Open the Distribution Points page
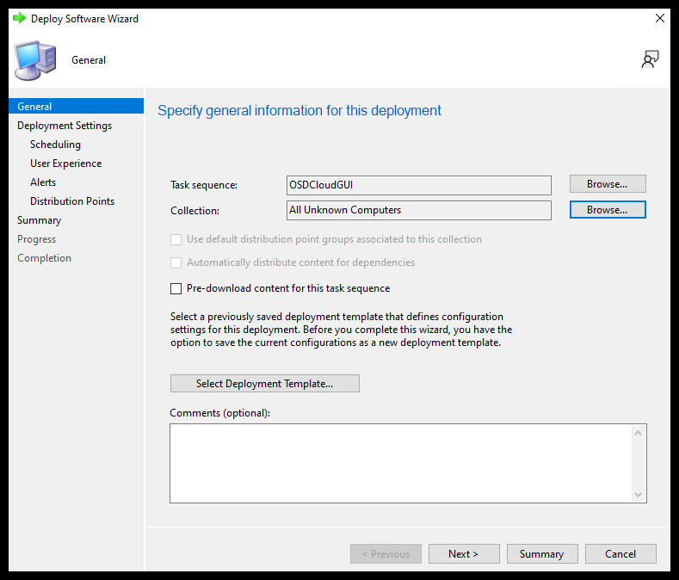This screenshot has width=679, height=580. click(x=72, y=201)
